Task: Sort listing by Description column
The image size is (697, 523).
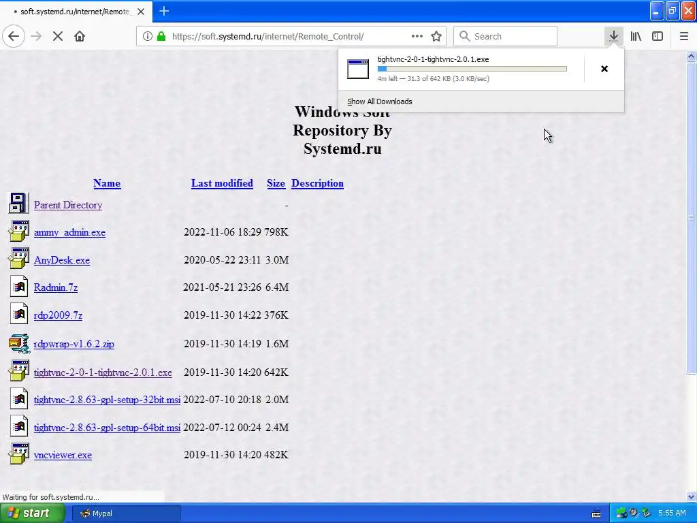Action: point(317,183)
